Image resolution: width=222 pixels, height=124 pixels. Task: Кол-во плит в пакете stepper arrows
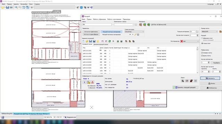[x=197, y=35]
